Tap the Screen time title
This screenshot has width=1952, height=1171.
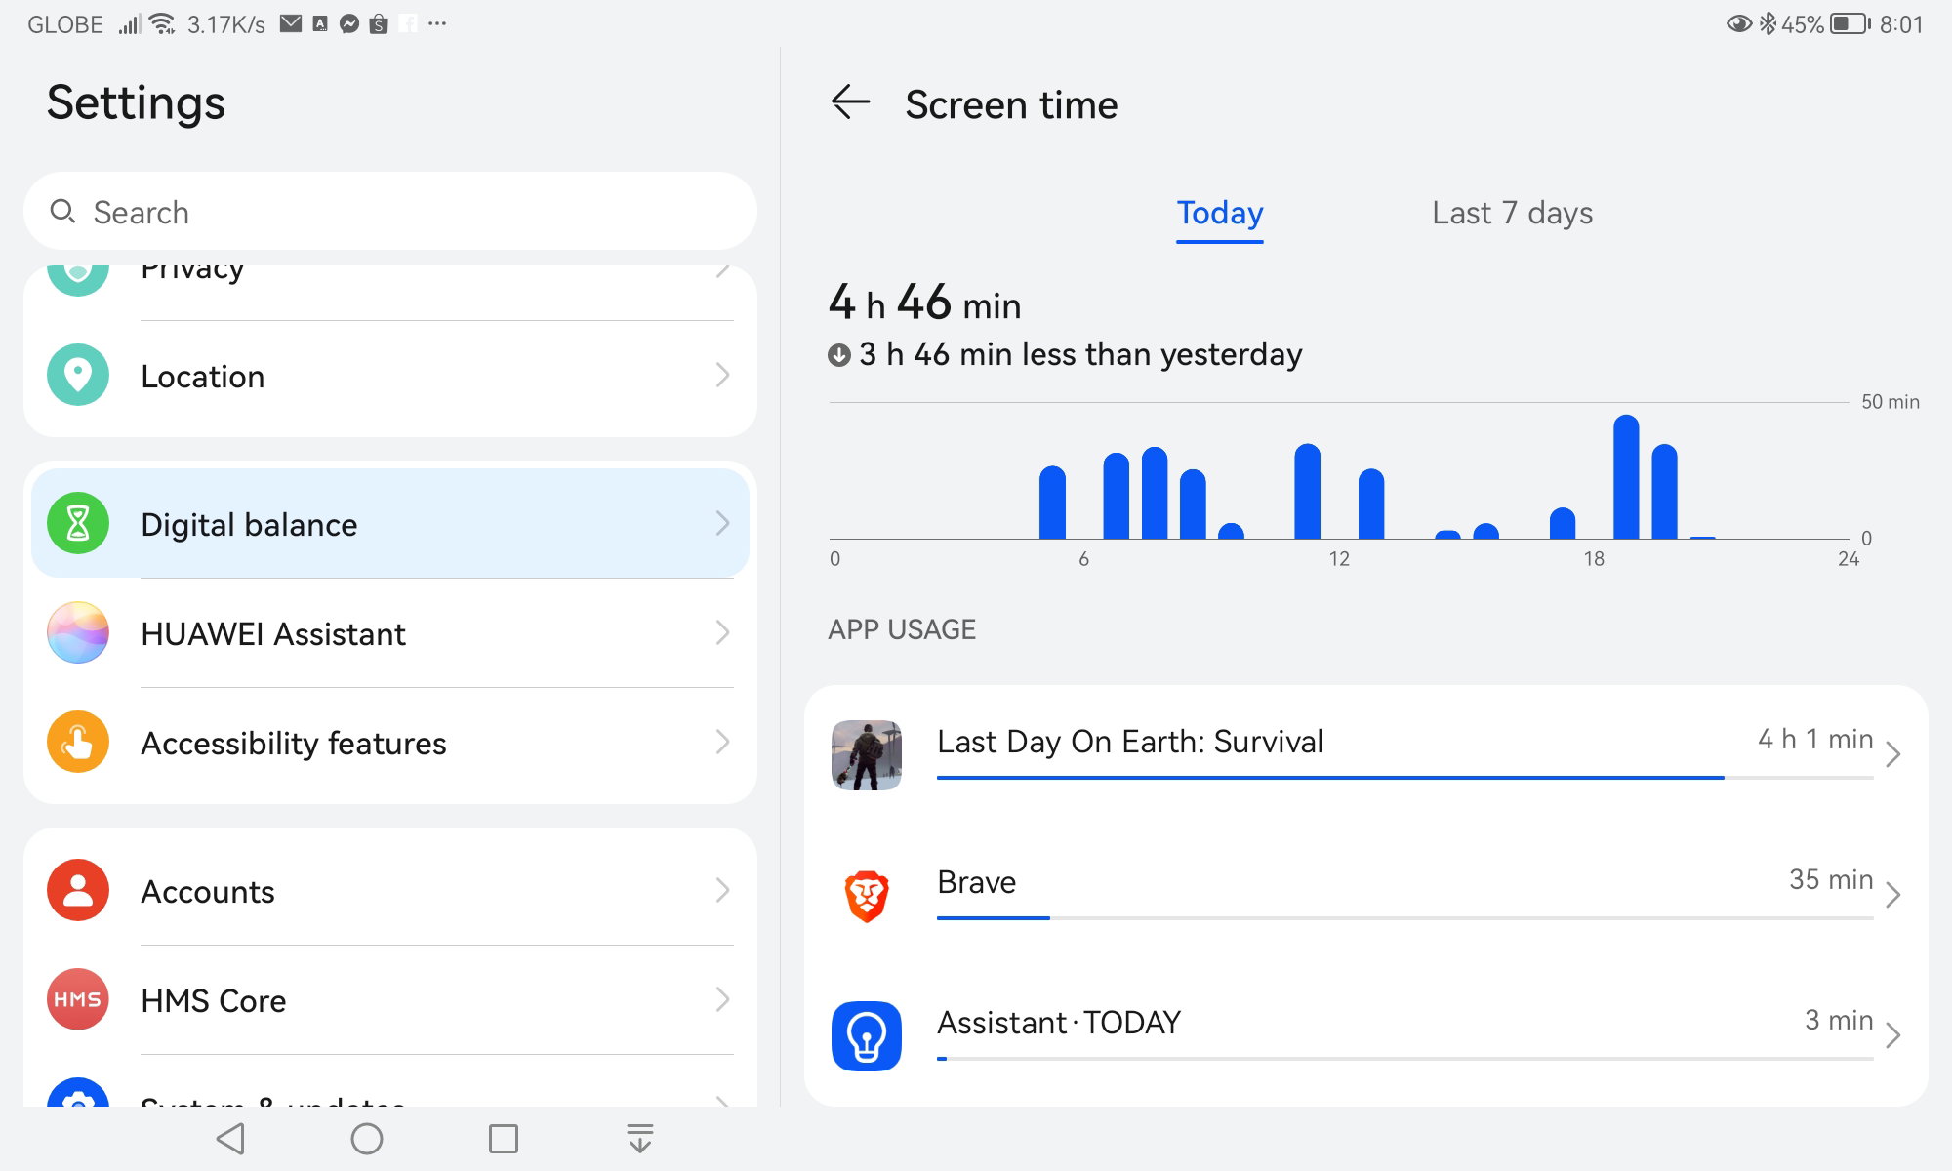1011,104
